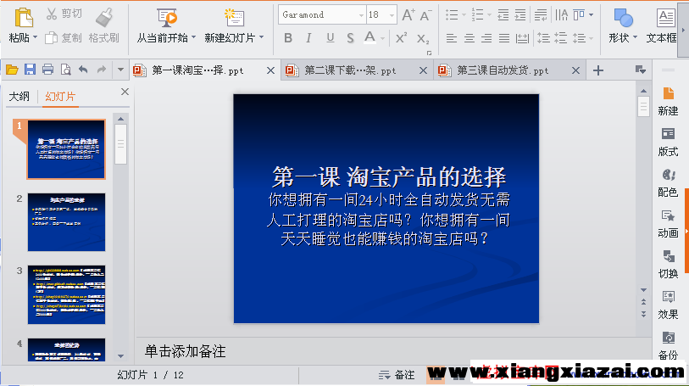Viewport: 689px width, 386px height.
Task: Apply bullet list formatting
Action: tap(452, 15)
